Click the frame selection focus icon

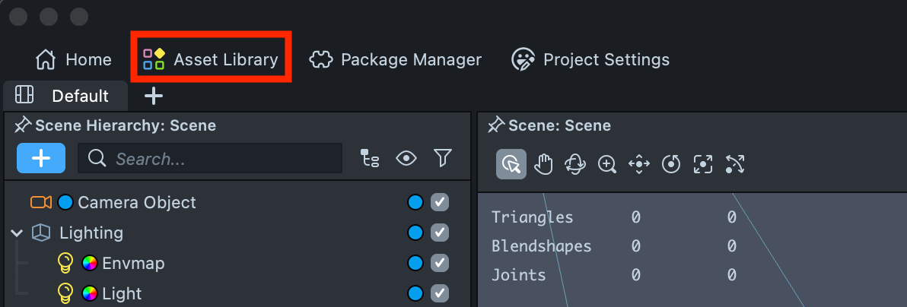tap(702, 163)
